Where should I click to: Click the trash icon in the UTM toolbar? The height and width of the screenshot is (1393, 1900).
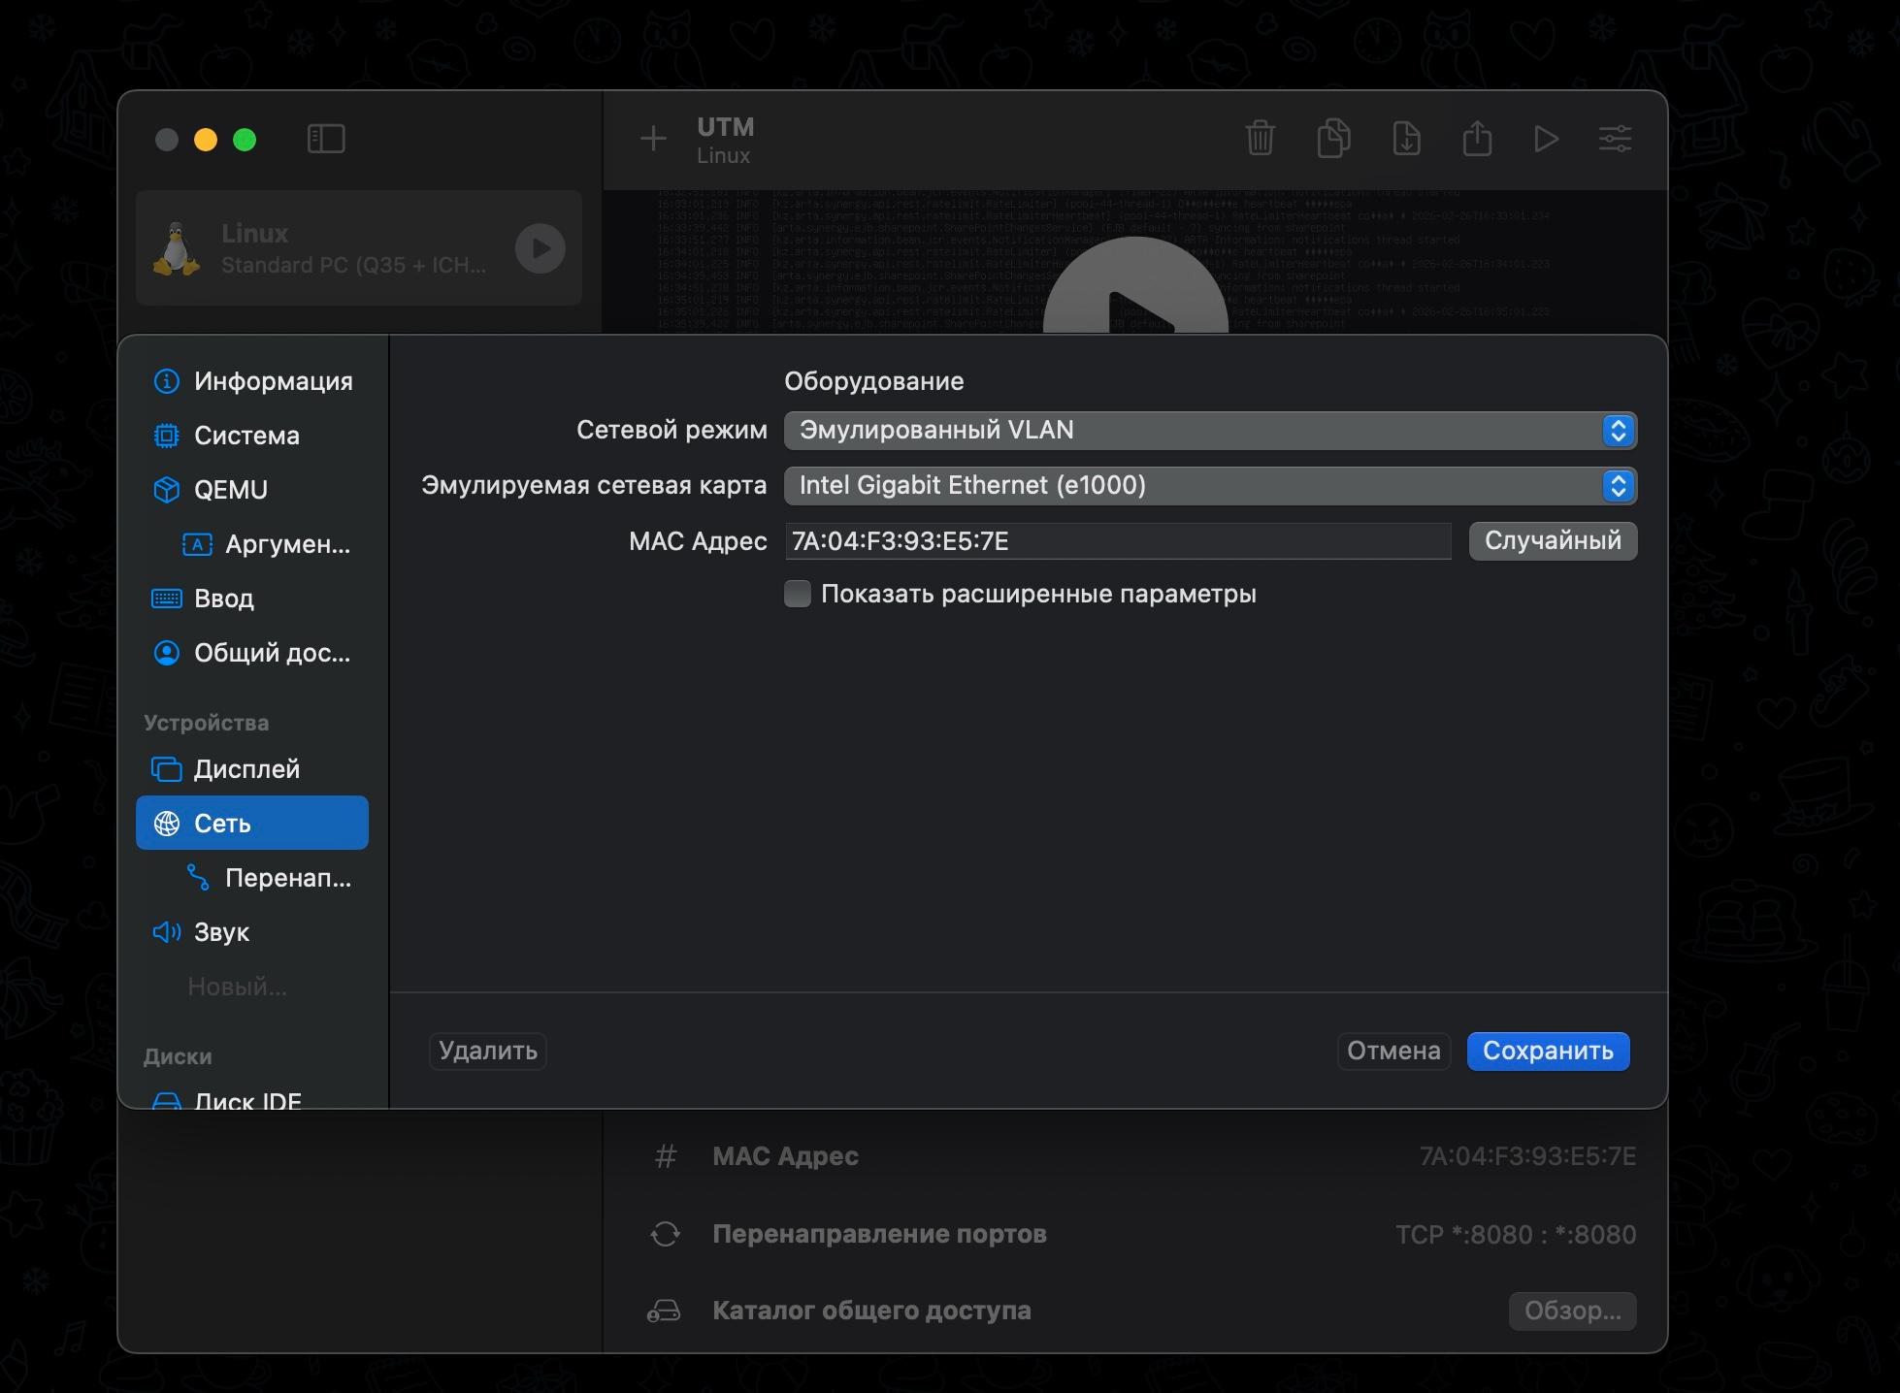point(1260,139)
